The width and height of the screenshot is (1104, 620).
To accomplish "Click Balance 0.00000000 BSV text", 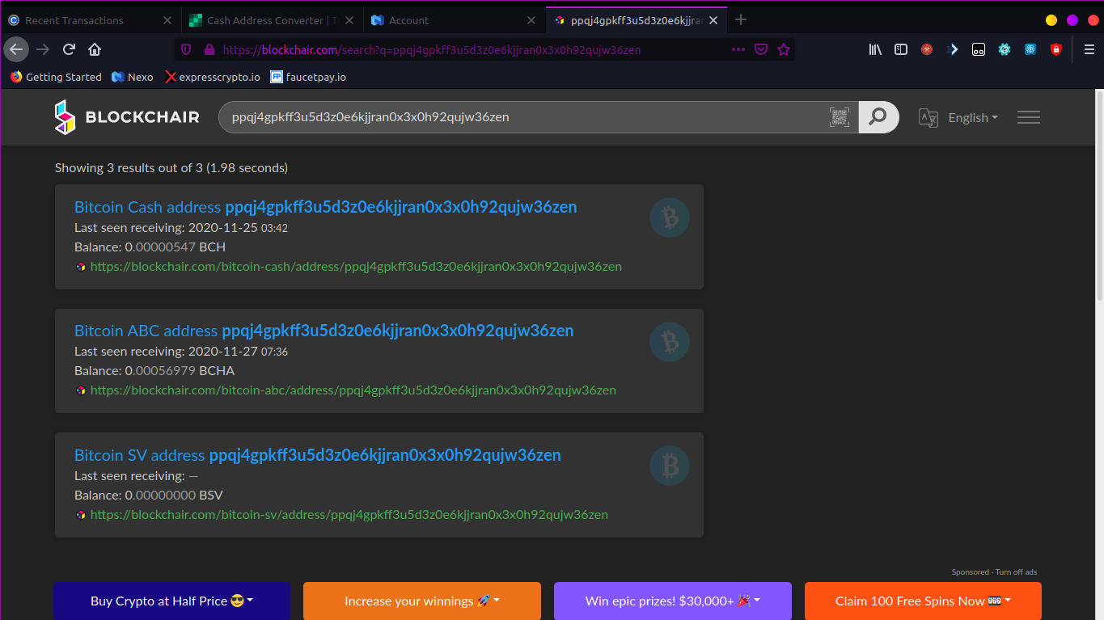I will pyautogui.click(x=149, y=495).
